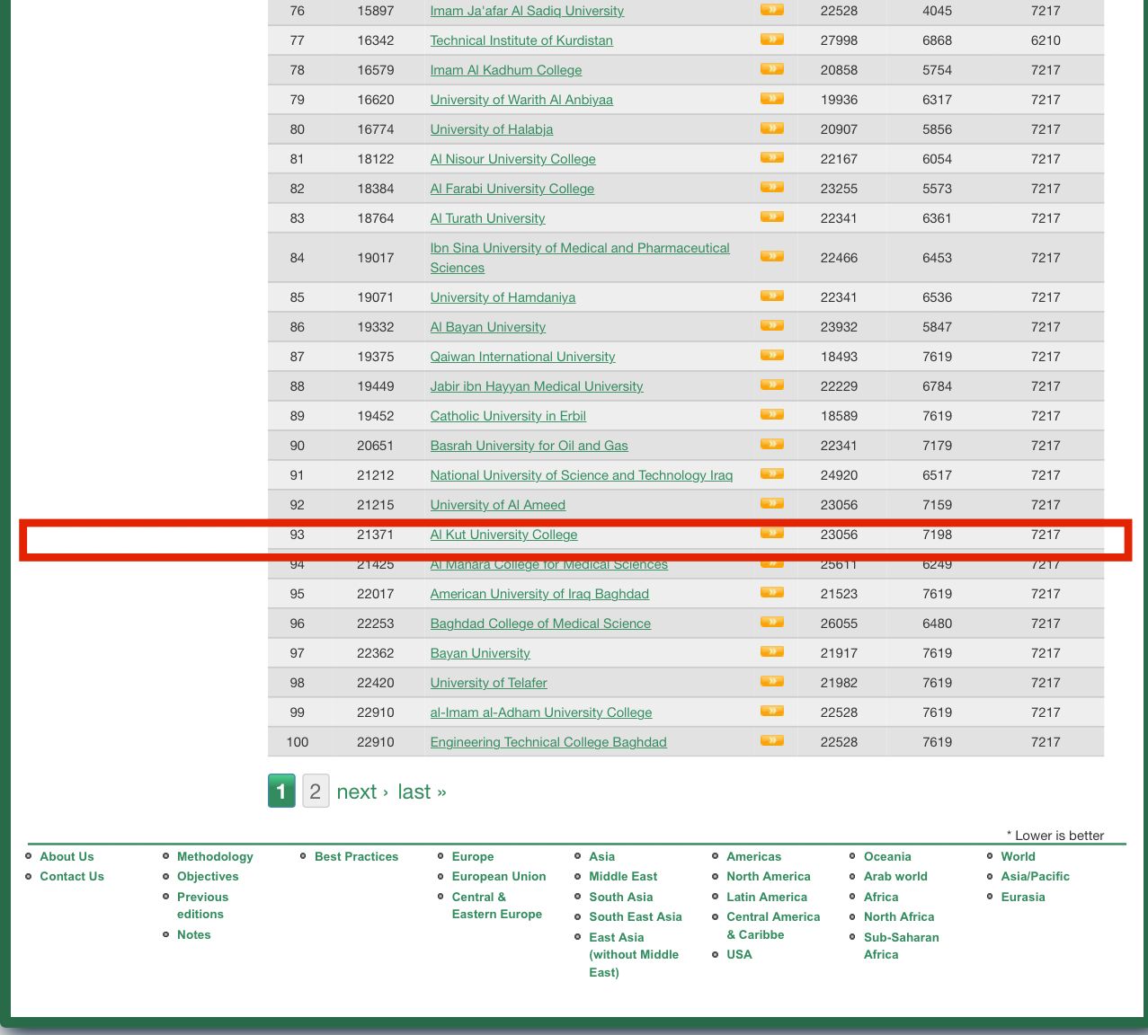Open Arab world region link
Image resolution: width=1148 pixels, height=1035 pixels.
895,876
